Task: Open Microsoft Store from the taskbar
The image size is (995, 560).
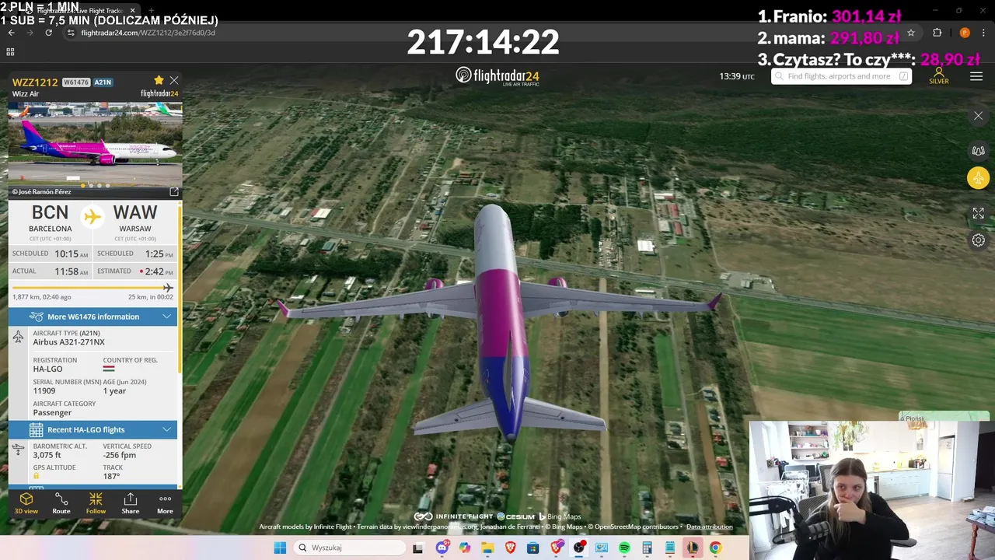Action: click(533, 548)
